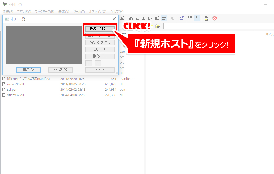Screen dimensions: 274x174
Task: Click the 'pem' type cell
Action: pyautogui.click(x=123, y=90)
